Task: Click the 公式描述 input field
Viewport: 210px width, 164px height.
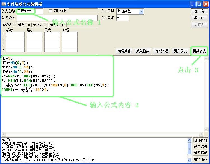Action: (x=57, y=18)
